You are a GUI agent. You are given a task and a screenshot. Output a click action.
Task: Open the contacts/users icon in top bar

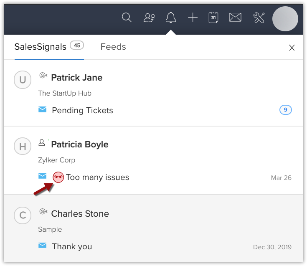click(149, 18)
